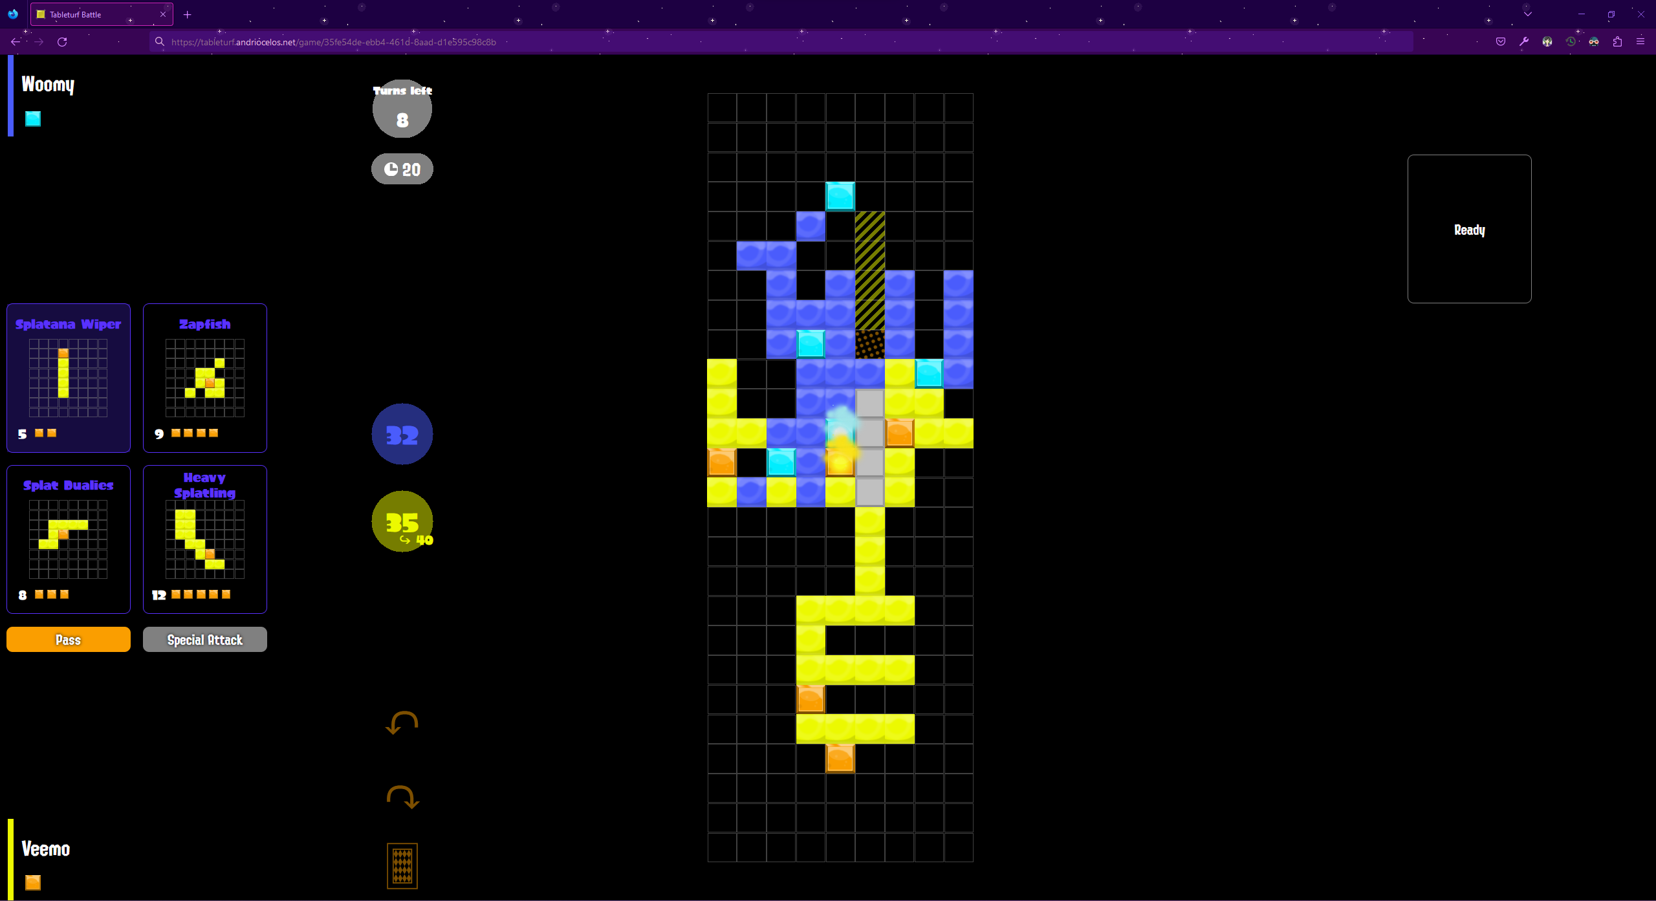The height and width of the screenshot is (901, 1656).
Task: Open a new browser tab
Action: (188, 14)
